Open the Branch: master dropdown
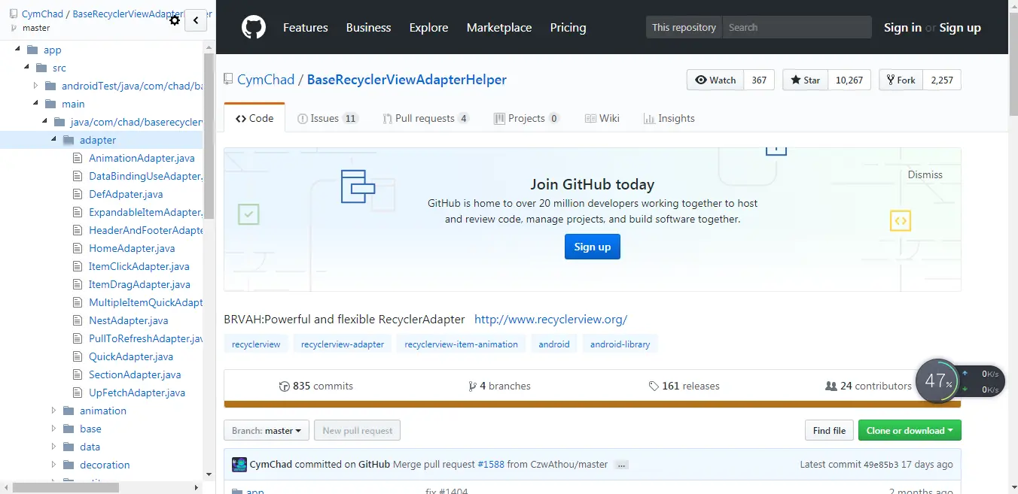 (x=267, y=431)
